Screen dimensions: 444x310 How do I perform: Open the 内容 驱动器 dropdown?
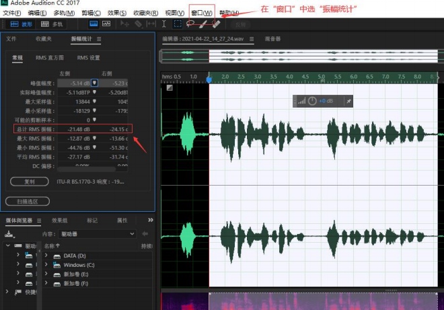(x=97, y=234)
